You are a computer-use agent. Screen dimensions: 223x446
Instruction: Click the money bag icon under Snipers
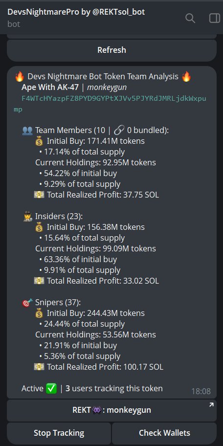pos(39,313)
